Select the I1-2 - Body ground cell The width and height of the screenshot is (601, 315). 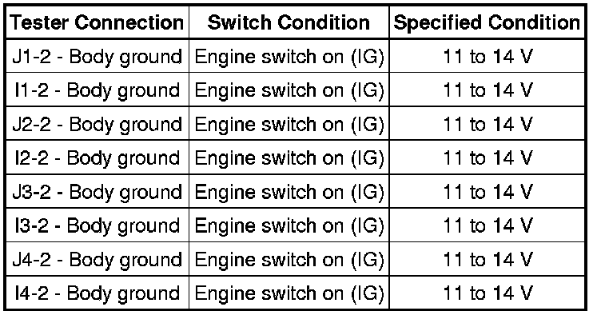[98, 90]
